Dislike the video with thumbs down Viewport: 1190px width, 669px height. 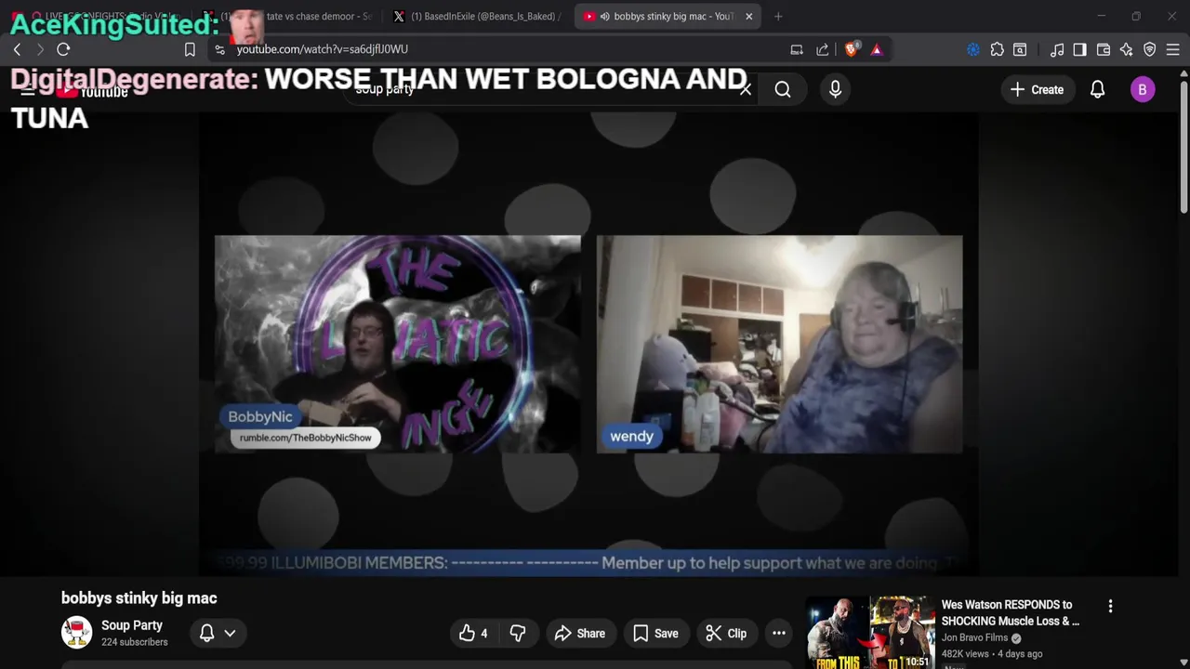(x=518, y=634)
